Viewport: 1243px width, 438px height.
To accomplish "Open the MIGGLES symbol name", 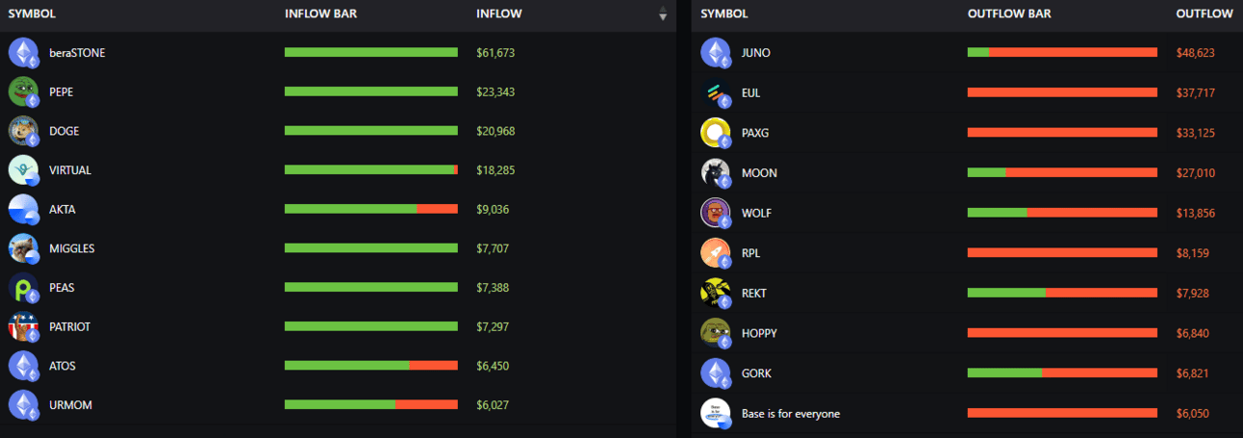I will tap(72, 248).
